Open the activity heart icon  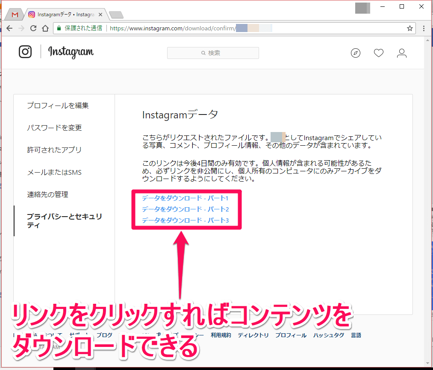pyautogui.click(x=379, y=53)
